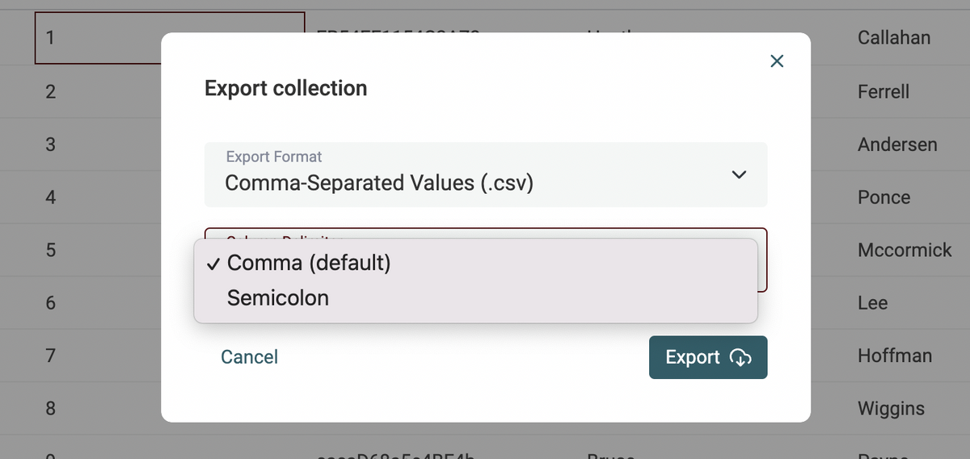Viewport: 970px width, 459px height.
Task: Click the cloud download icon on Export
Action: coord(740,357)
